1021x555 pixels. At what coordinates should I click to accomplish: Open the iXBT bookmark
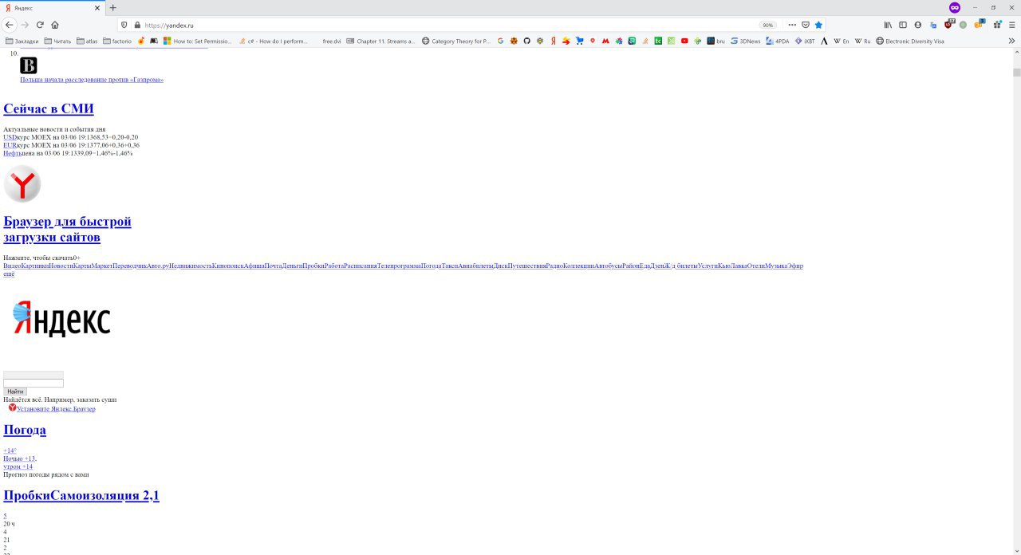pos(804,41)
